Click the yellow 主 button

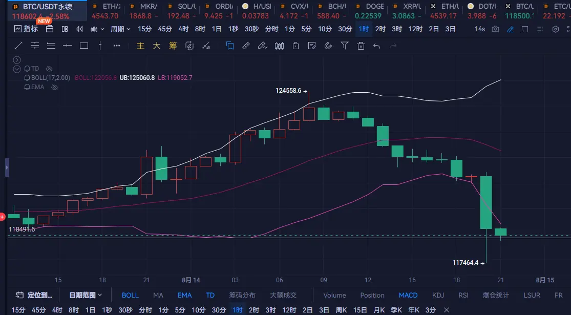click(140, 46)
